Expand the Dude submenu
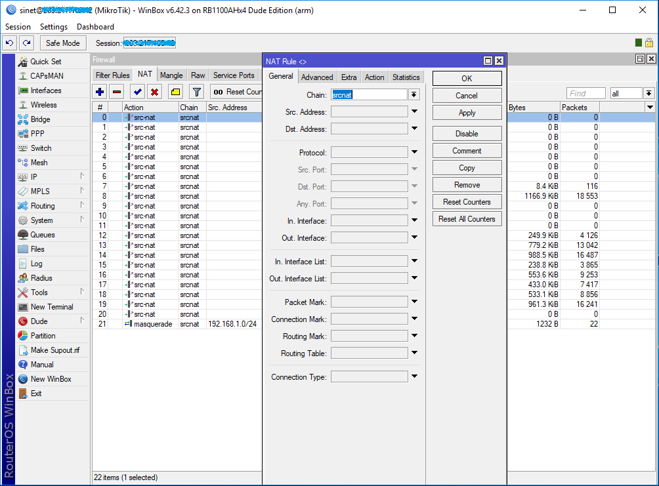Viewport: 659px width, 486px height. pyautogui.click(x=82, y=321)
